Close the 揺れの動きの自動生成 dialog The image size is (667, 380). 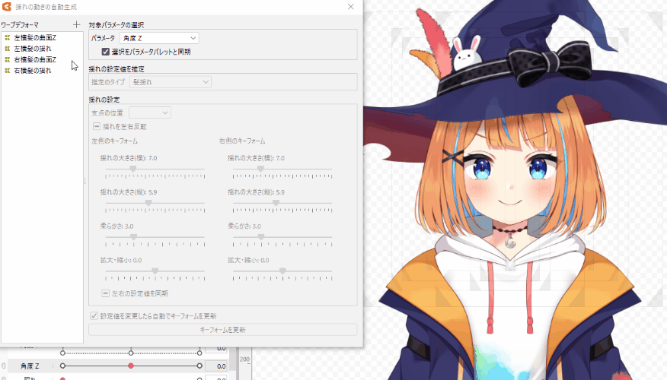tap(350, 7)
